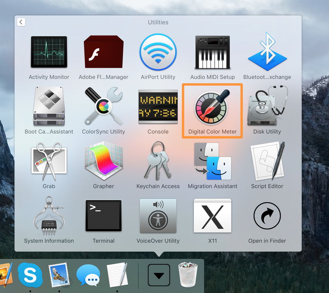The height and width of the screenshot is (293, 329).
Task: Click the 'System Information' label
Action: (49, 241)
